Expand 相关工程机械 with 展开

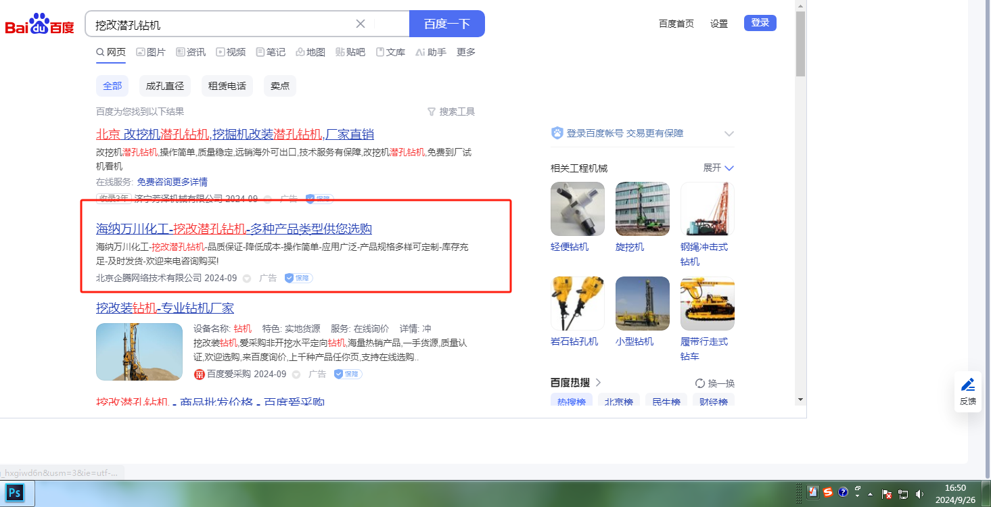(x=718, y=168)
